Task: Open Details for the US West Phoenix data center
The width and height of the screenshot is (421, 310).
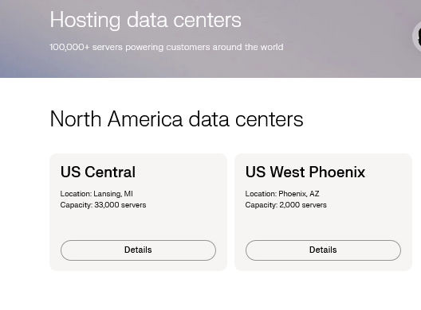Action: pyautogui.click(x=323, y=250)
